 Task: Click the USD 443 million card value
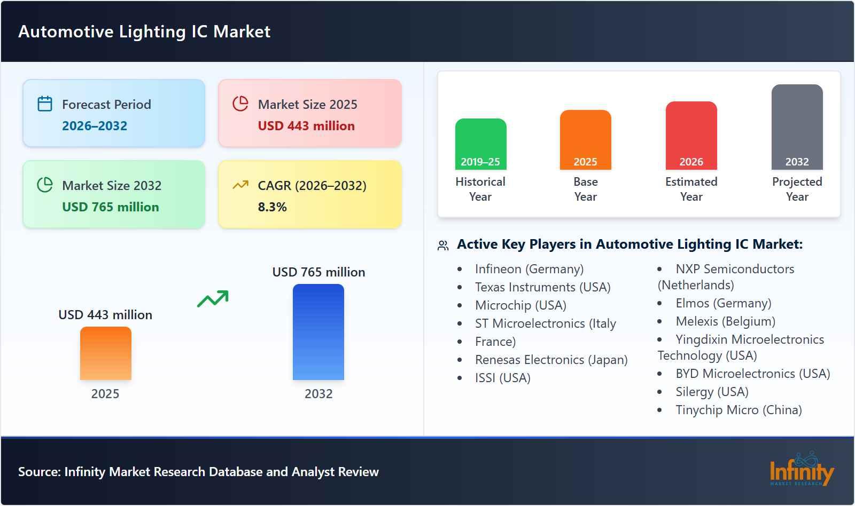[306, 125]
